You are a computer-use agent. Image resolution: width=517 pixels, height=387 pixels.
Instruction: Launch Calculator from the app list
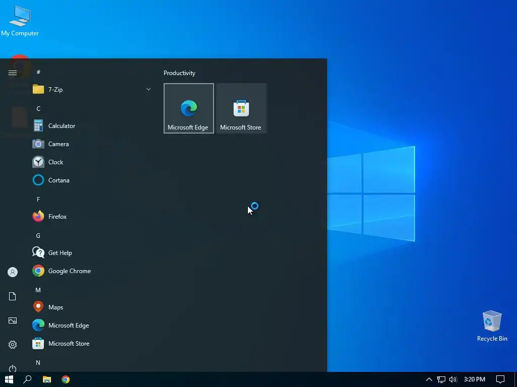[92, 125]
